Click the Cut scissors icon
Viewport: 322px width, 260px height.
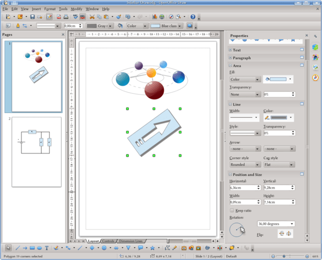(x=93, y=17)
